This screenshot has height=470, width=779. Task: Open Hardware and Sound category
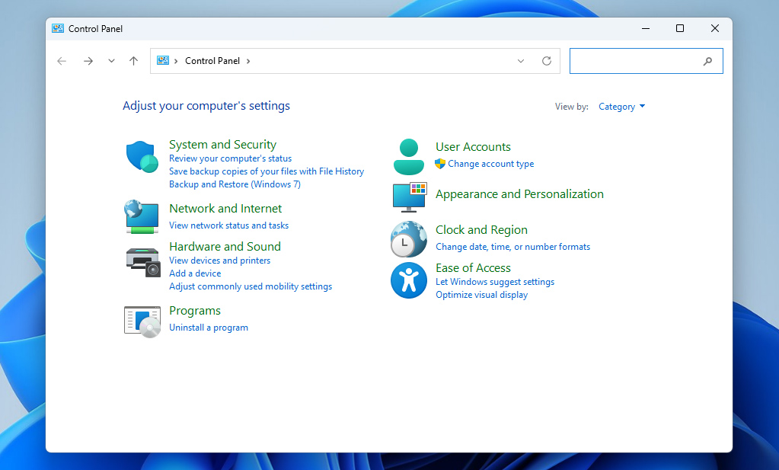pyautogui.click(x=225, y=247)
